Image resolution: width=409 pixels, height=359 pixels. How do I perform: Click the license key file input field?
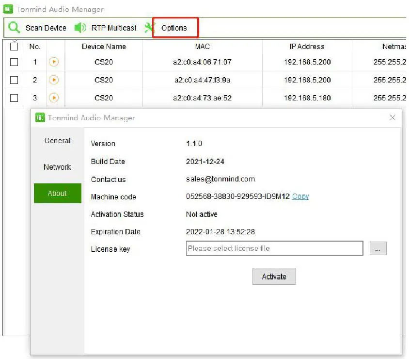pyautogui.click(x=274, y=248)
